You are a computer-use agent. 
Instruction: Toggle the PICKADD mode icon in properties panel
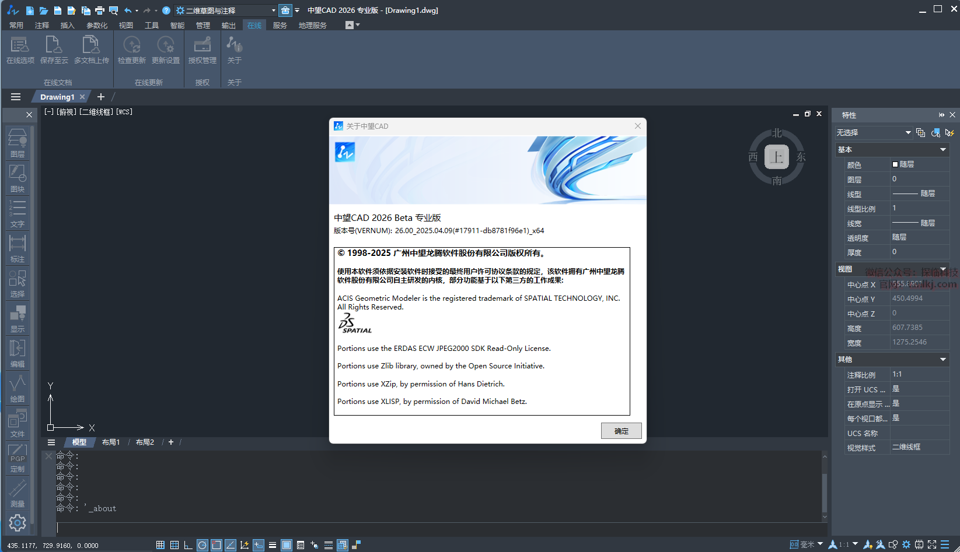(x=921, y=133)
